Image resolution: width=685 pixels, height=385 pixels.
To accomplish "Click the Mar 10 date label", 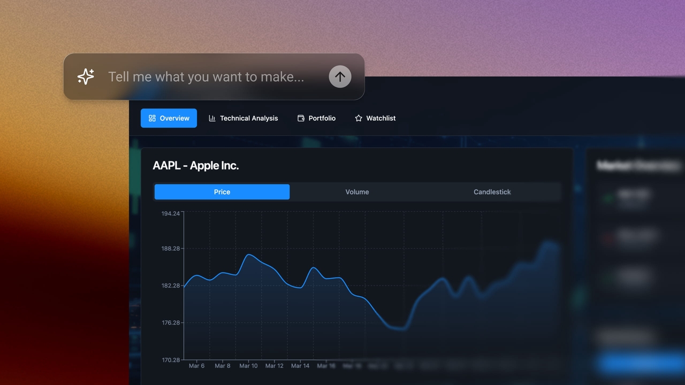I will click(248, 366).
